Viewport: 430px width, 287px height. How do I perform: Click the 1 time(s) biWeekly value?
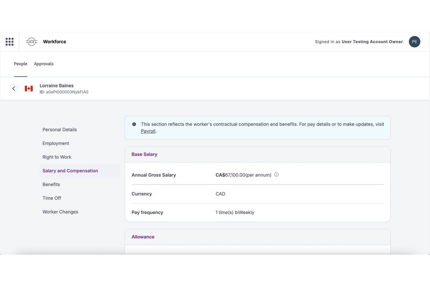click(235, 213)
